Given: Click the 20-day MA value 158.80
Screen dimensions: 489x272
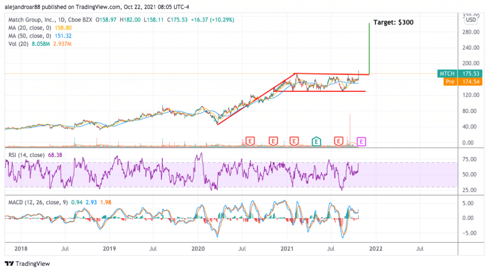Looking at the screenshot, I should (63, 28).
